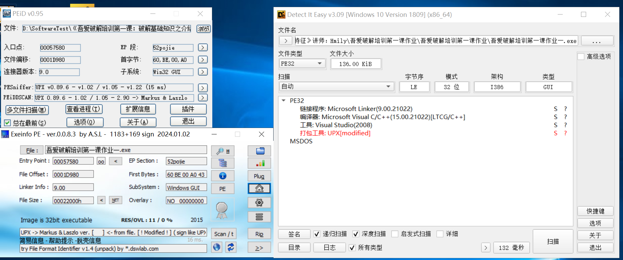
Task: Click the Scan / t button in Exeinfo PE
Action: coord(224,234)
